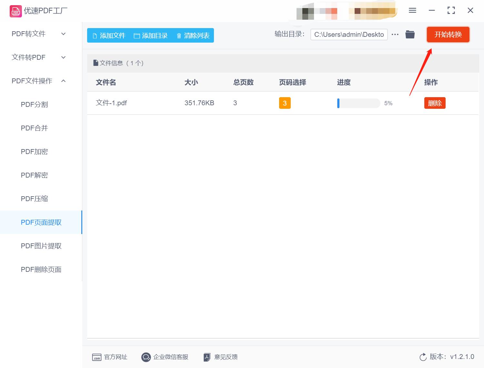This screenshot has width=484, height=368.
Task: Open the hamburger menu at top right
Action: pos(412,10)
